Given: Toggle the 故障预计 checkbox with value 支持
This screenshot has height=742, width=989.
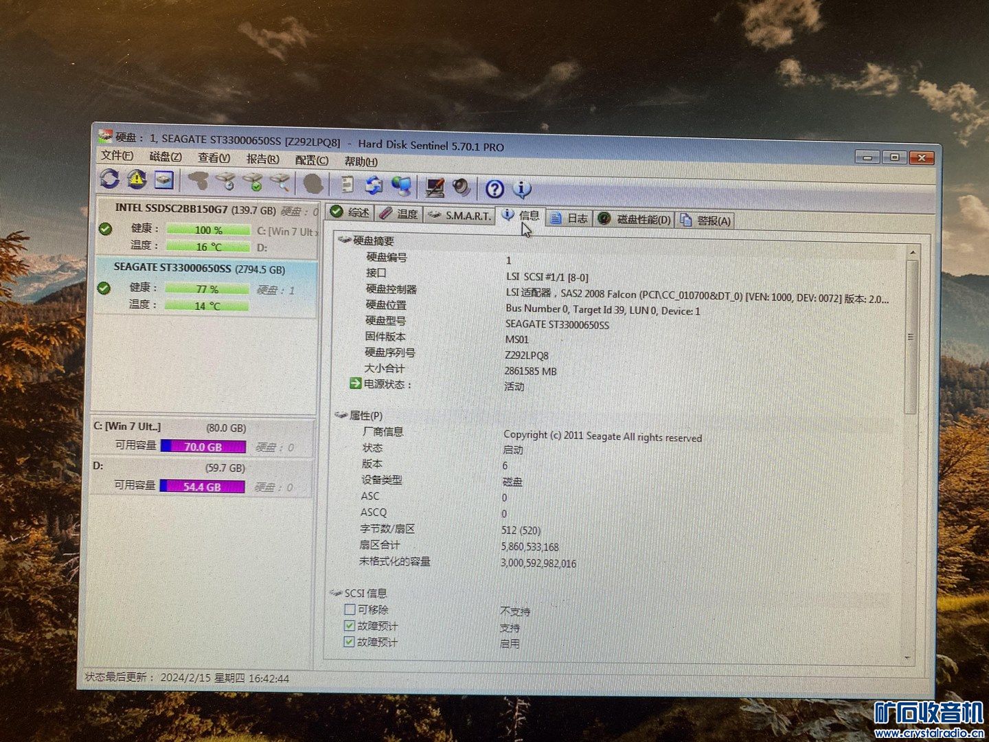Looking at the screenshot, I should coord(349,625).
